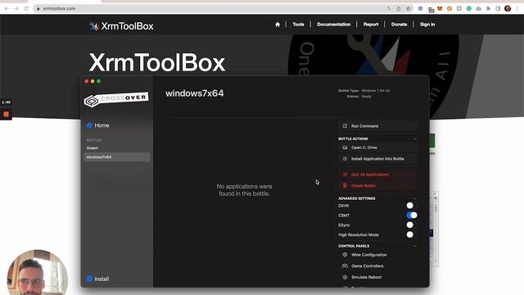The width and height of the screenshot is (524, 295).
Task: Click the presenter webcam thumbnail
Action: (x=38, y=272)
